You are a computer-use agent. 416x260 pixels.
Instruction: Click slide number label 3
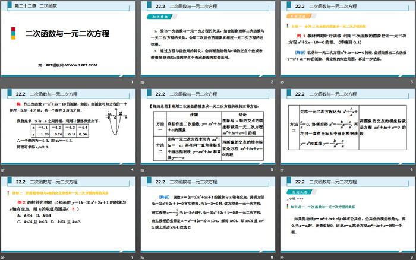(x=411, y=82)
